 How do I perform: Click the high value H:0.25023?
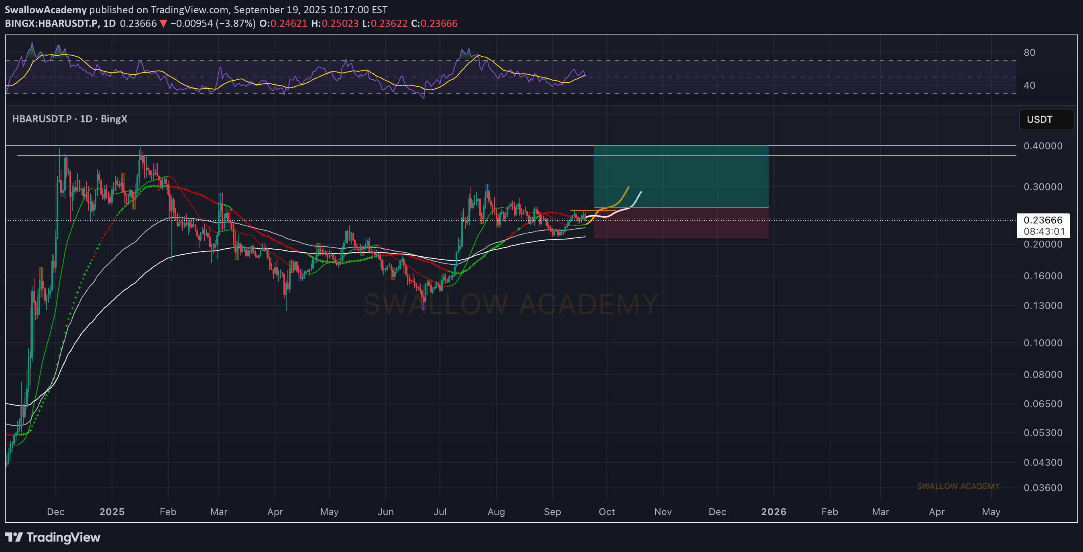(335, 23)
